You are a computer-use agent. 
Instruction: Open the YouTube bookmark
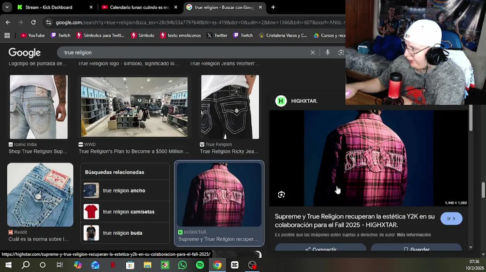[x=33, y=35]
